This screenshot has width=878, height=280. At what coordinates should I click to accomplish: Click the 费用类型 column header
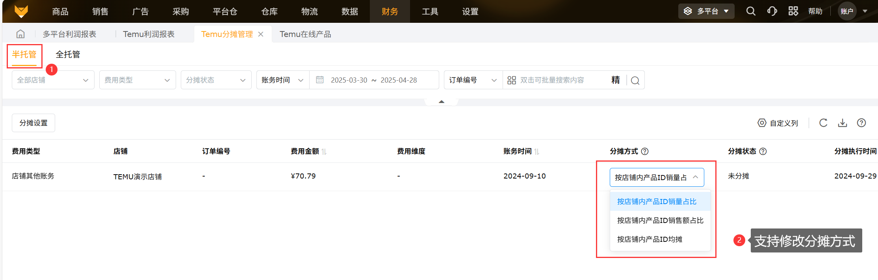click(26, 151)
